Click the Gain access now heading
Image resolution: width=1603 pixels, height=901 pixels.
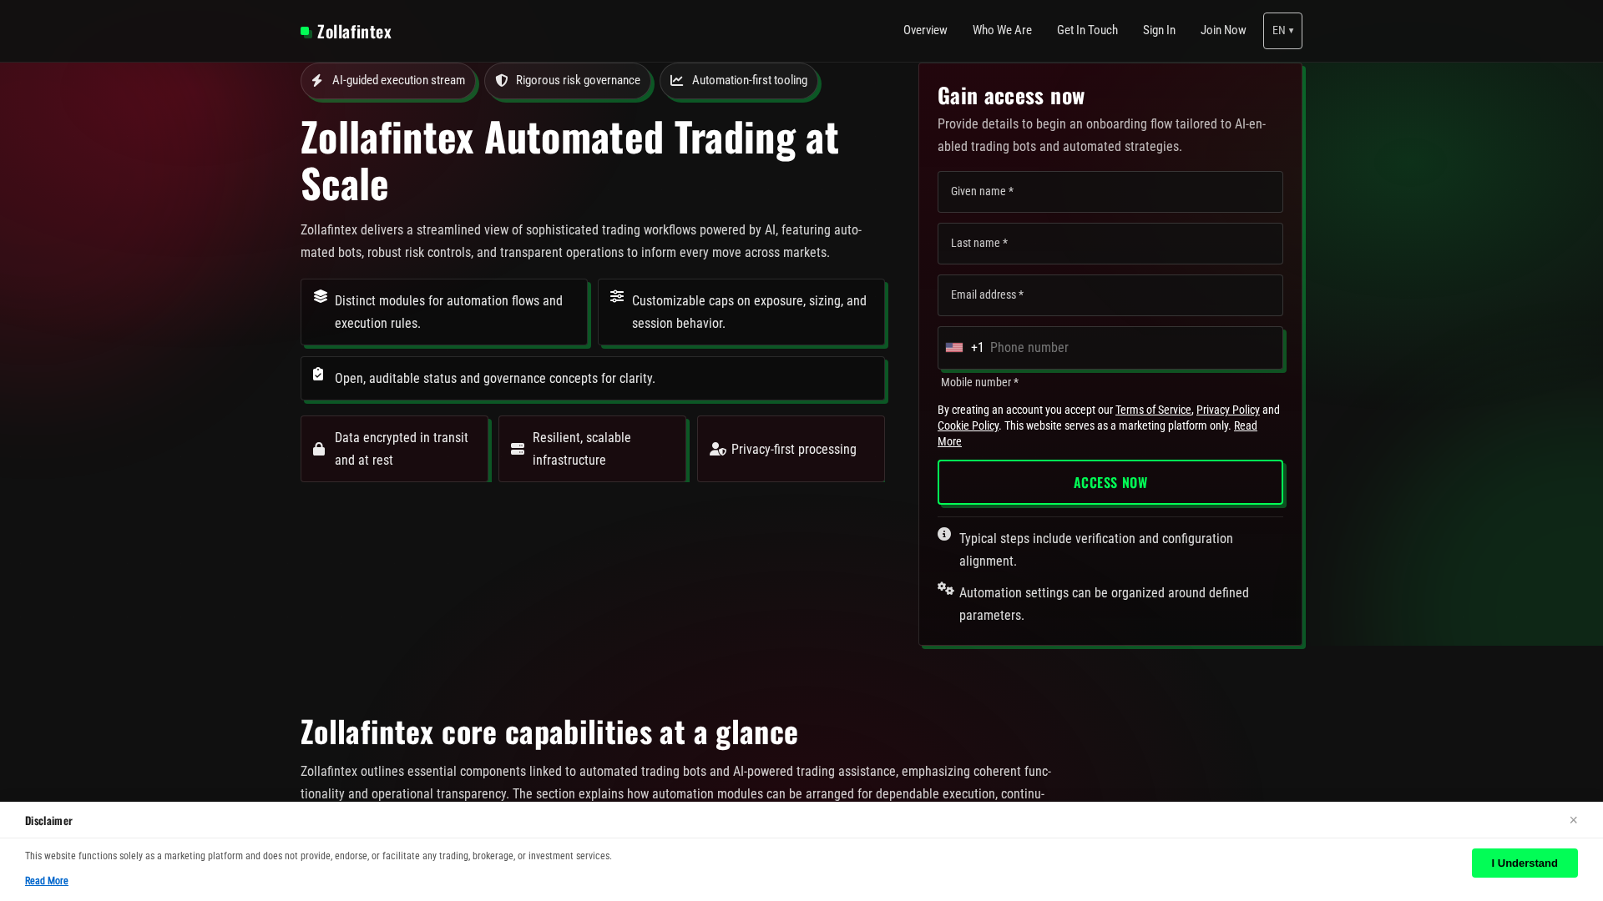click(1011, 96)
